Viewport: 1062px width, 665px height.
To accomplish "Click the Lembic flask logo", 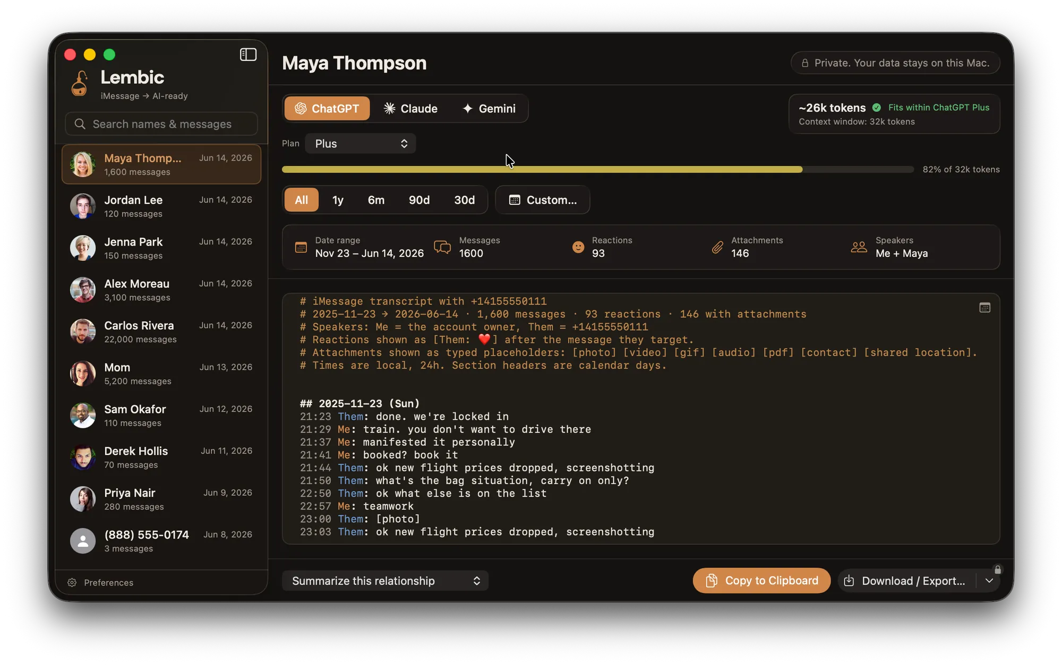I will tap(80, 83).
